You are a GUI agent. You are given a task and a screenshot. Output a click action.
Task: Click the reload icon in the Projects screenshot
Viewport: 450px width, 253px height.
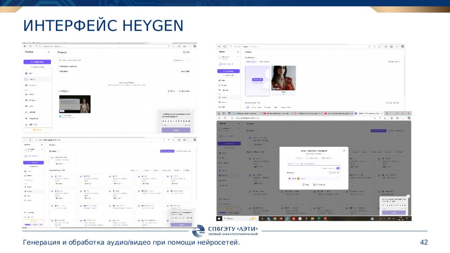coord(30,46)
